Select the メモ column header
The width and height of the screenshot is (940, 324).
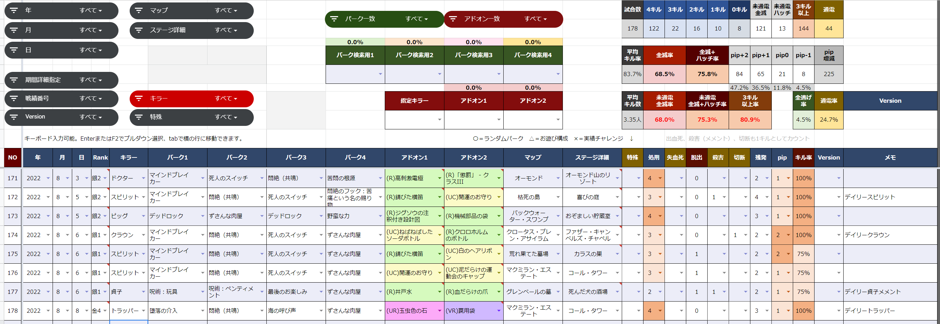click(x=890, y=157)
